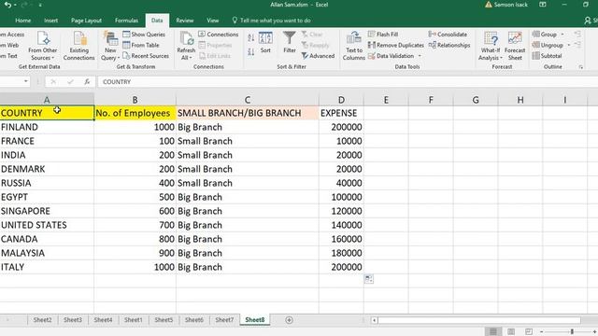Select column C header

pyautogui.click(x=247, y=100)
